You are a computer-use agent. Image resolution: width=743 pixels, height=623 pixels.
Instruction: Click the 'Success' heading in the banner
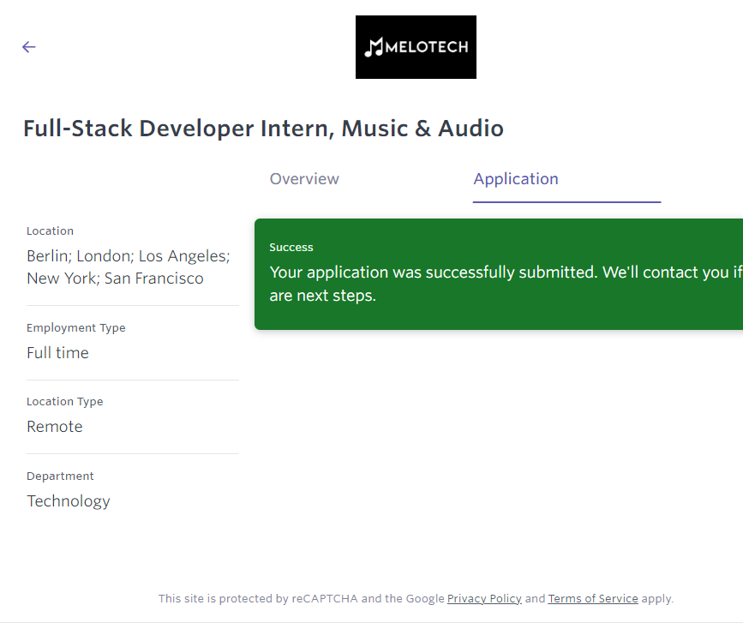click(291, 248)
